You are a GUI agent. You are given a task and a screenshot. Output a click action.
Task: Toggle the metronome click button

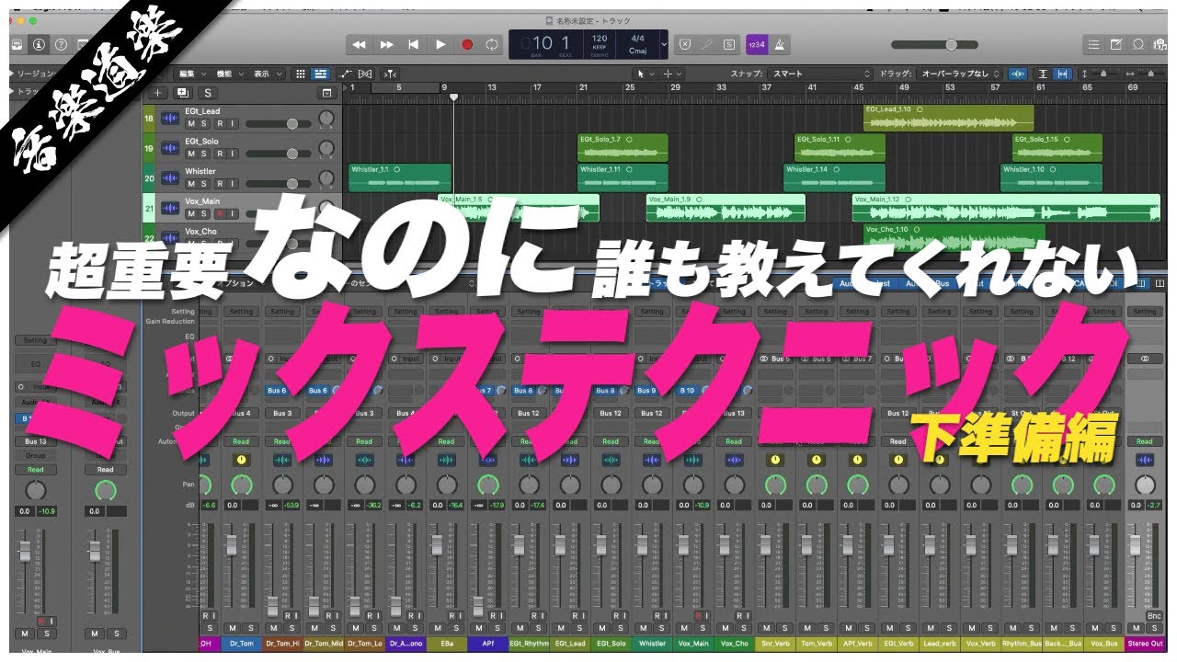[778, 44]
